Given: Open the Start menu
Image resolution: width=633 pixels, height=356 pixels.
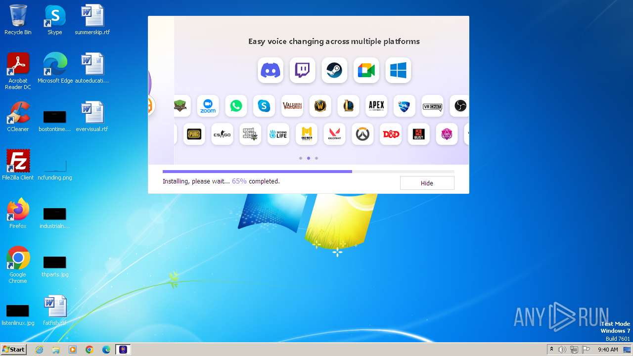Looking at the screenshot, I should tap(14, 349).
